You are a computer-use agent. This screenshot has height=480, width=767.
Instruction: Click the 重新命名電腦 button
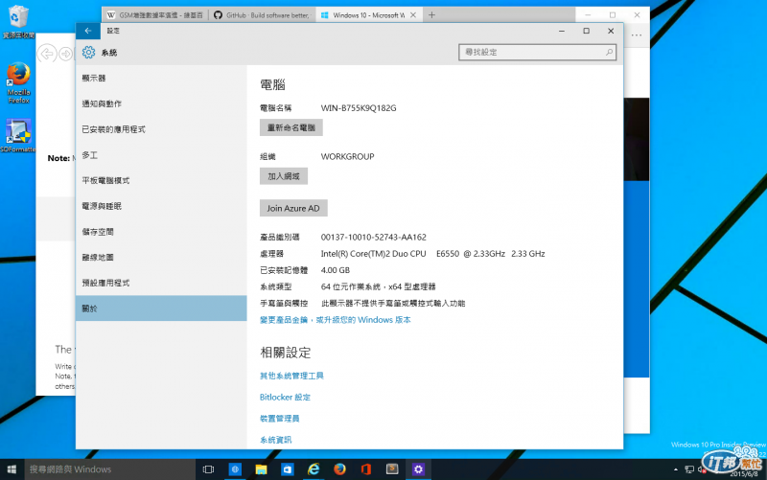[x=291, y=127]
